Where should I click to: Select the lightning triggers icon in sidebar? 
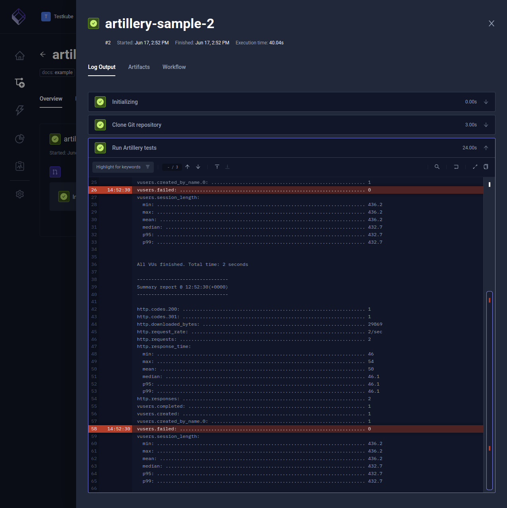(20, 111)
